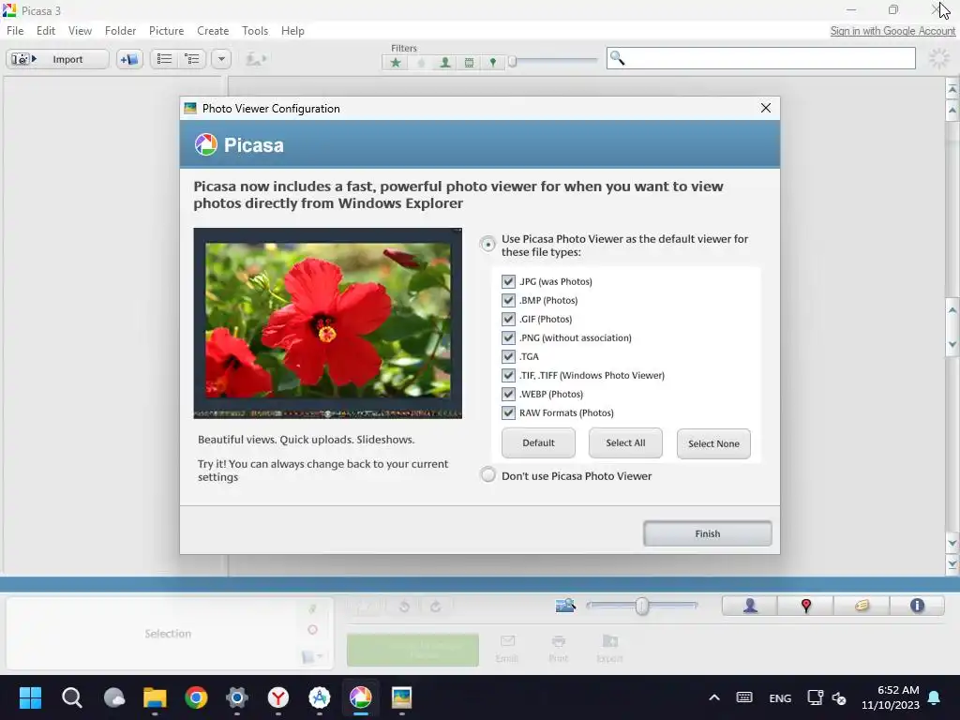Screen dimensions: 960x720
Task: Click the search input field
Action: pos(761,58)
